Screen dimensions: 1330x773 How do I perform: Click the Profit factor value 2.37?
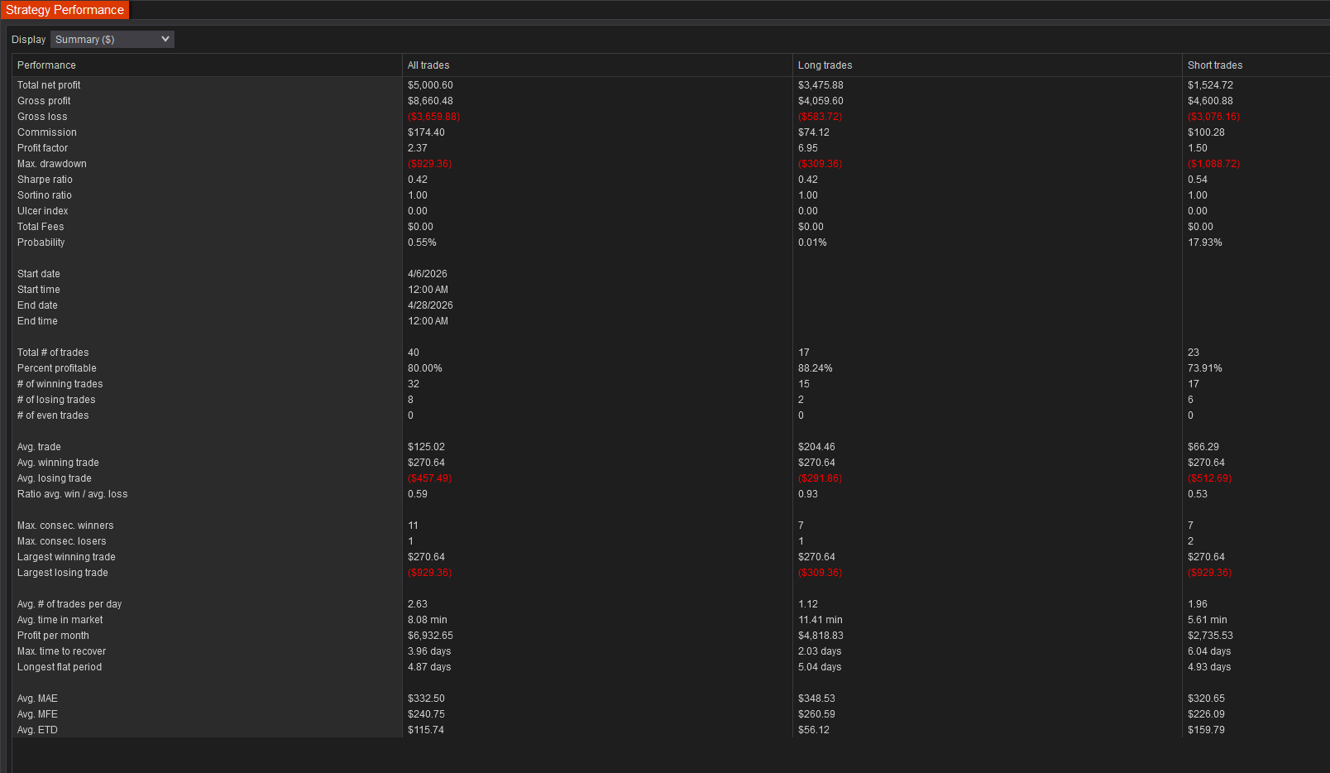pos(418,147)
